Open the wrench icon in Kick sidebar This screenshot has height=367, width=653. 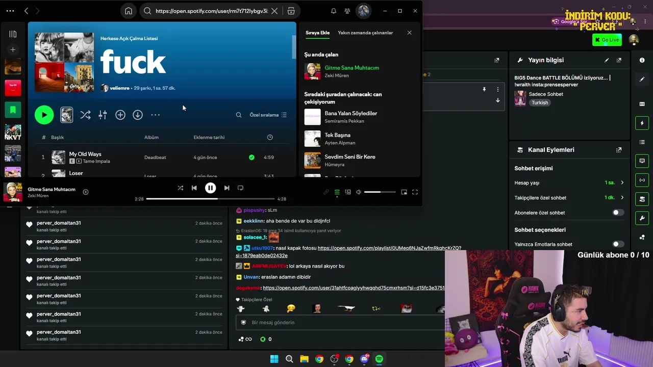(642, 218)
